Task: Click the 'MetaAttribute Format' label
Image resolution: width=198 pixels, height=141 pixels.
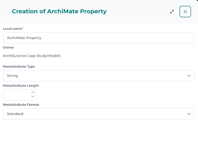Action: point(21,105)
